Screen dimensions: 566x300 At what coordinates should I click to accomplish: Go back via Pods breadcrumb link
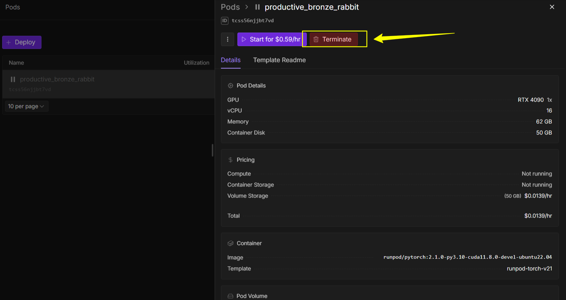[x=230, y=7]
